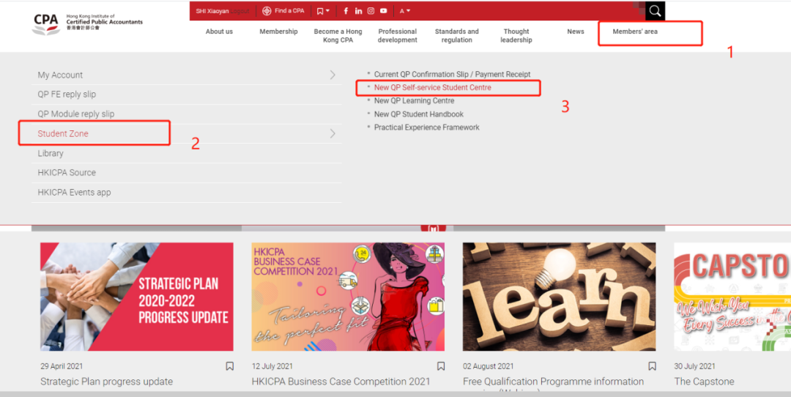Click the Logout link
The image size is (791, 397).
coord(240,11)
